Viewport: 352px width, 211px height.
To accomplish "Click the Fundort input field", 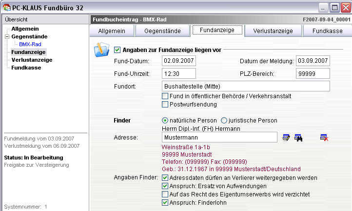I will click(246, 86).
